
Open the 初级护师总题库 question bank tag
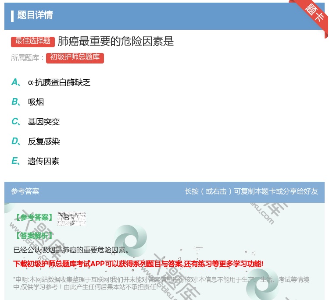[75, 58]
